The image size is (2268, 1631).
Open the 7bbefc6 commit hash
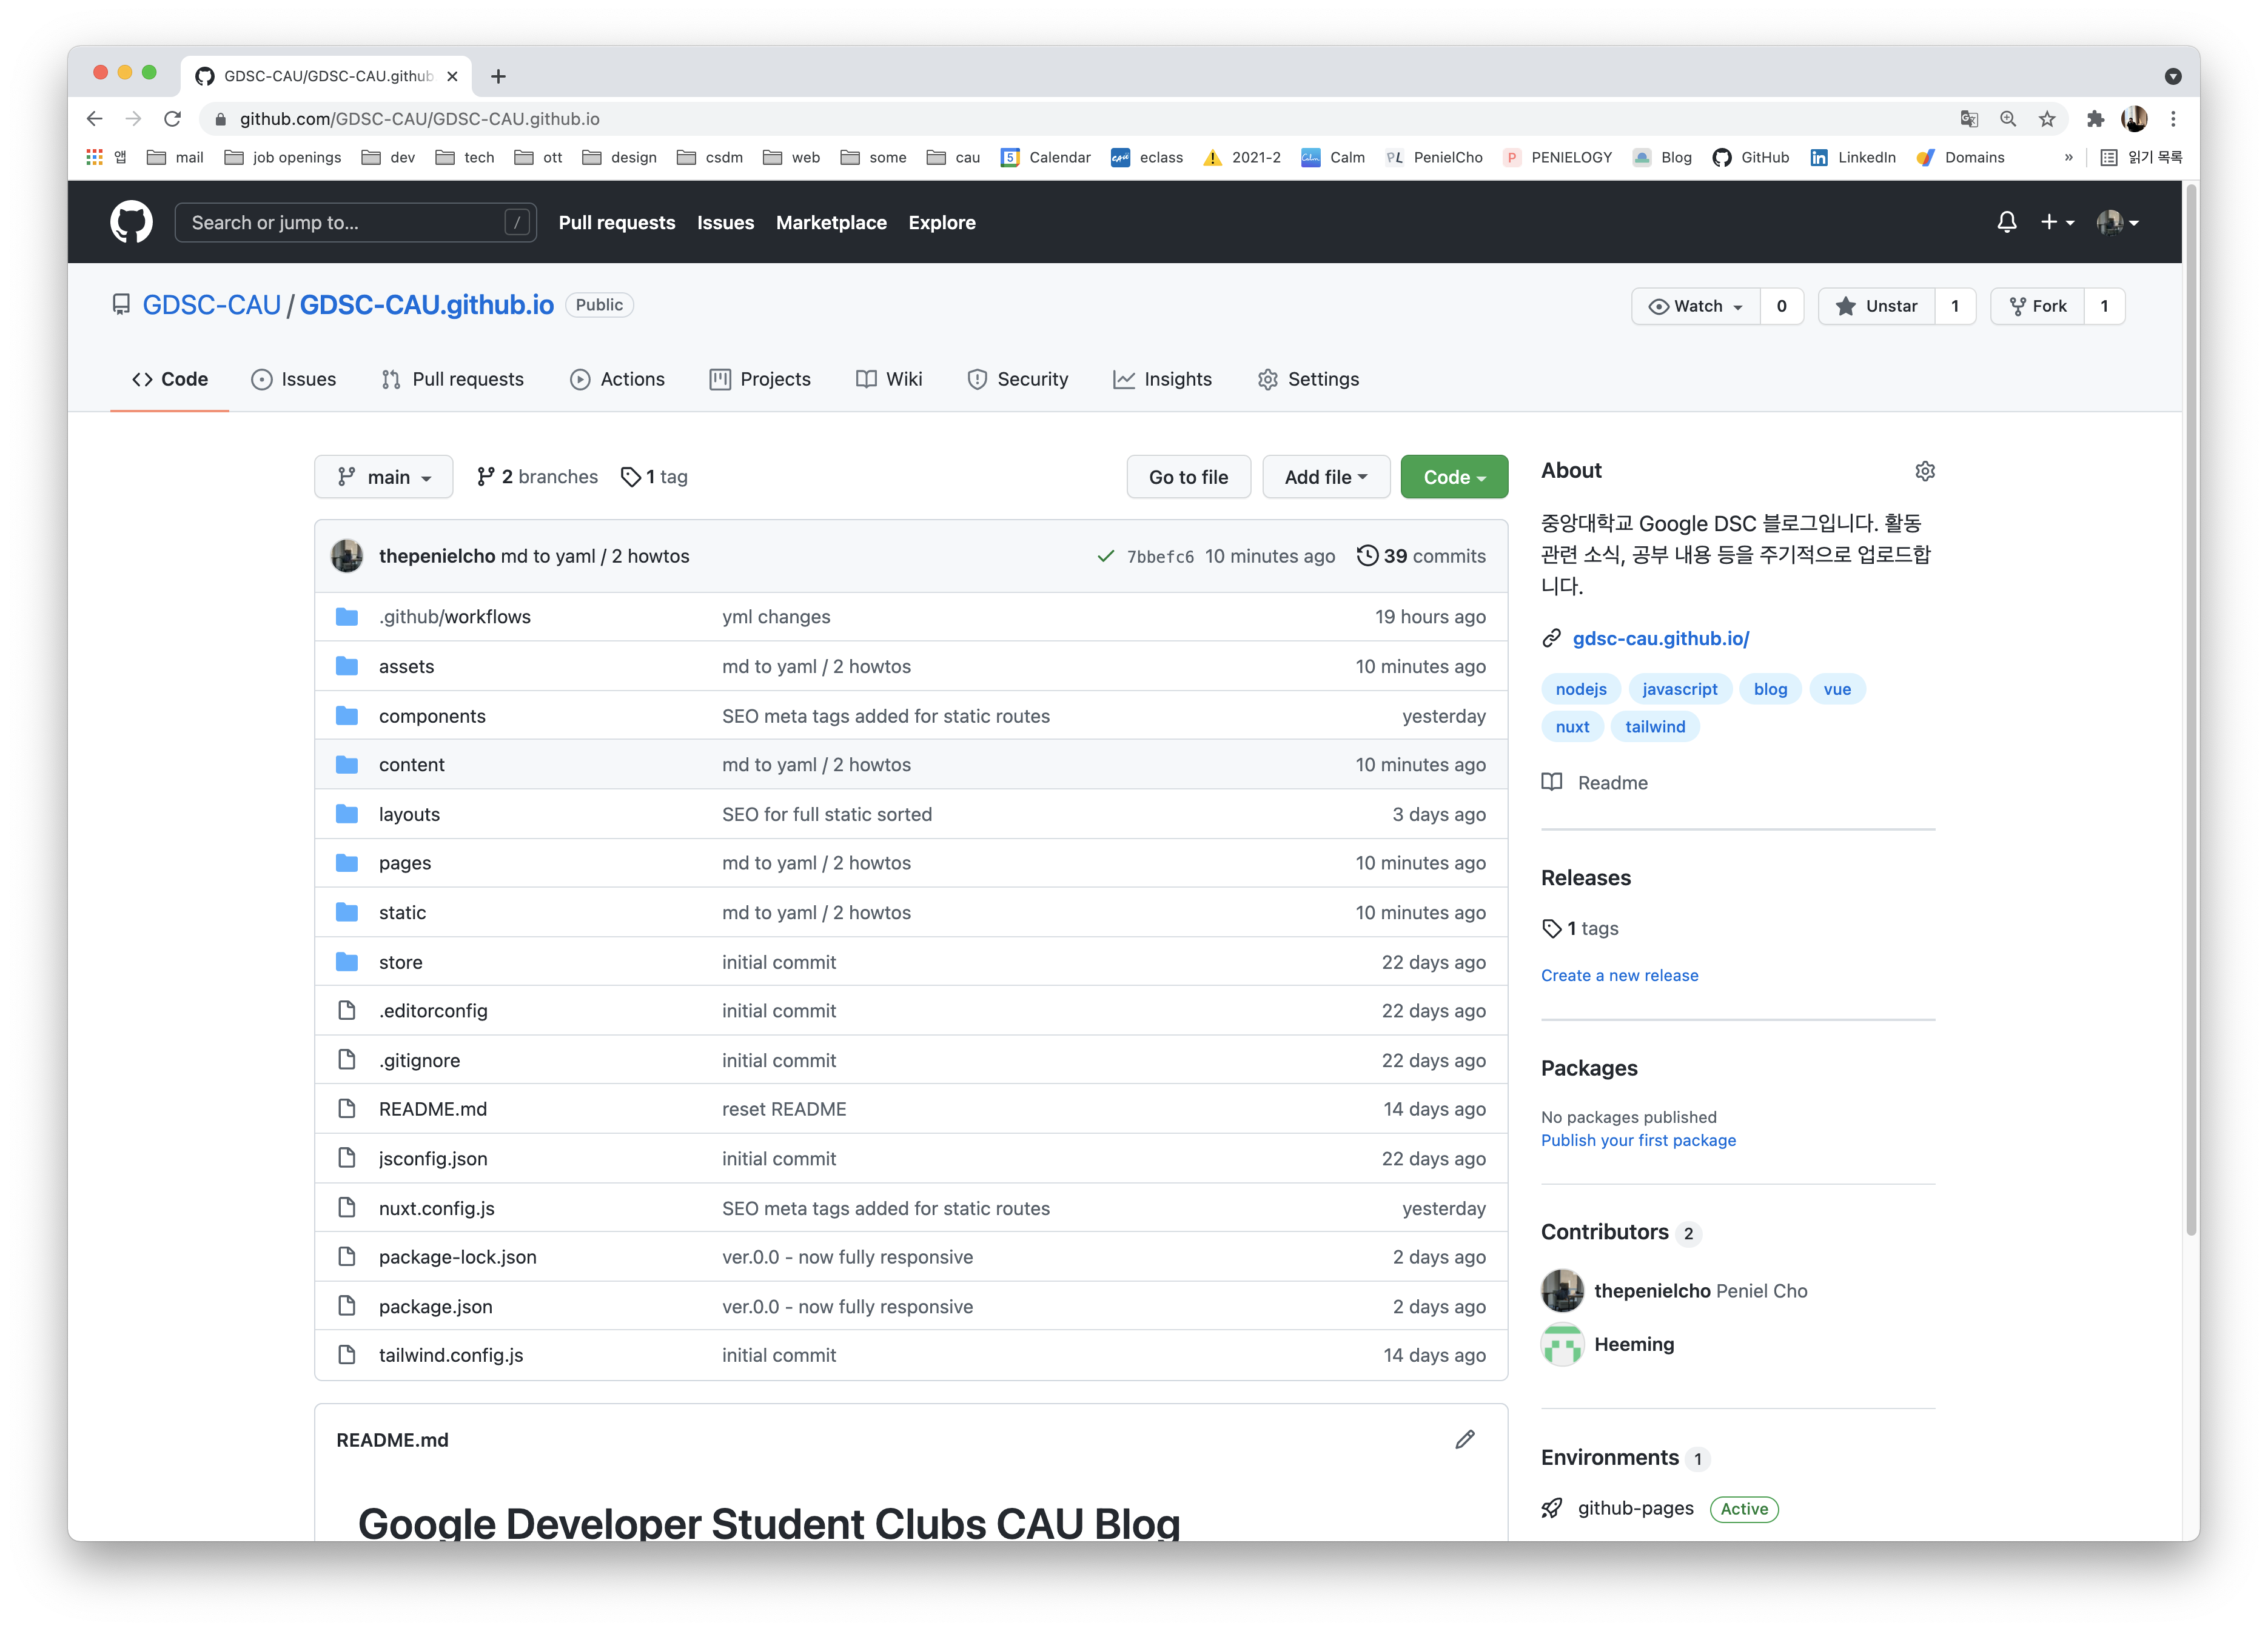coord(1159,557)
